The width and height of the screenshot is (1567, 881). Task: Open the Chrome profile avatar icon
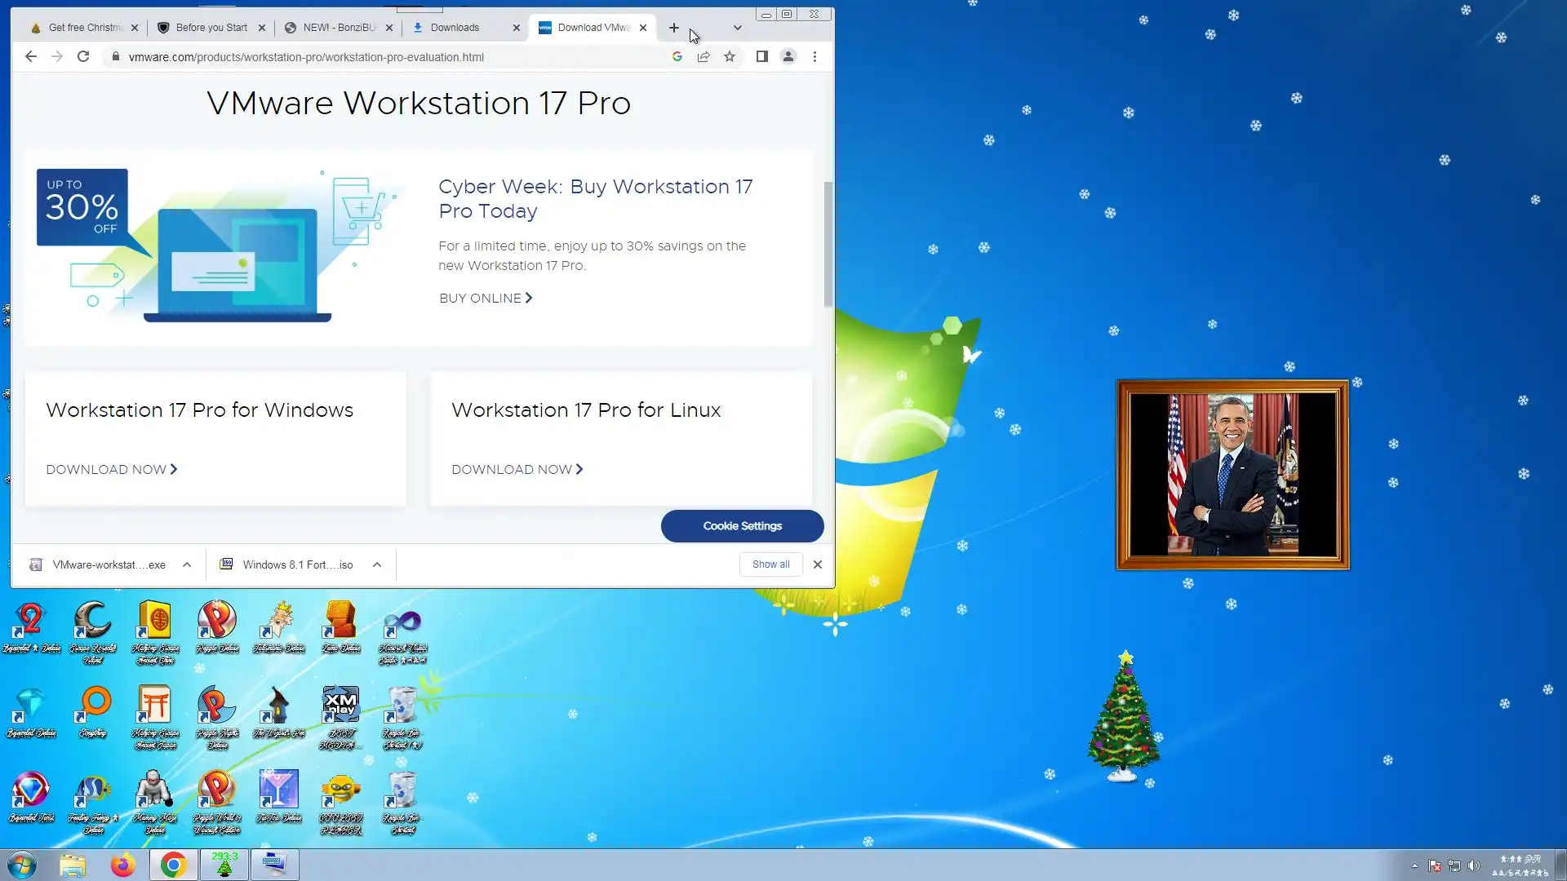click(x=788, y=57)
